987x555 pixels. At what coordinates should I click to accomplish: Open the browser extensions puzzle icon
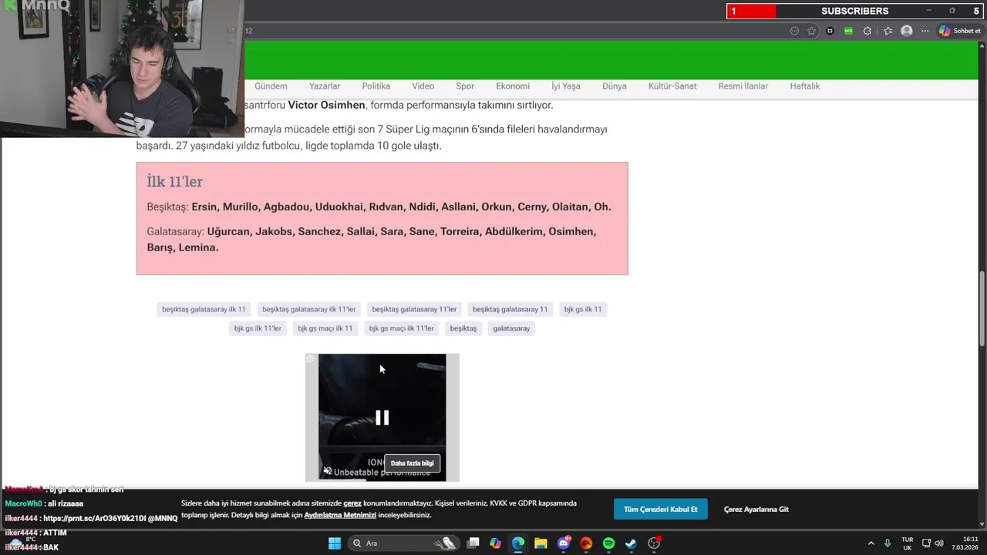pyautogui.click(x=867, y=31)
